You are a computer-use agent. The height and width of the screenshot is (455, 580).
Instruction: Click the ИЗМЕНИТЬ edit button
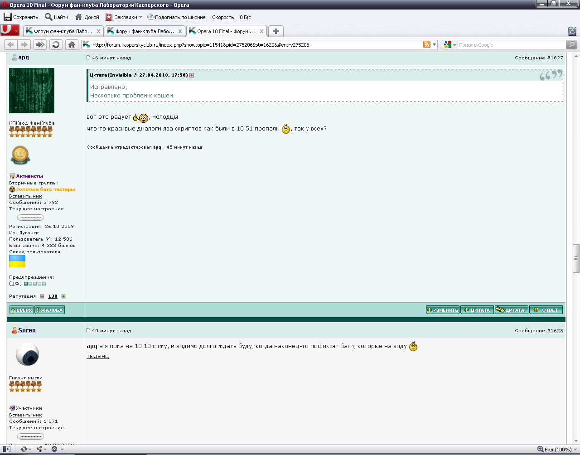point(443,310)
